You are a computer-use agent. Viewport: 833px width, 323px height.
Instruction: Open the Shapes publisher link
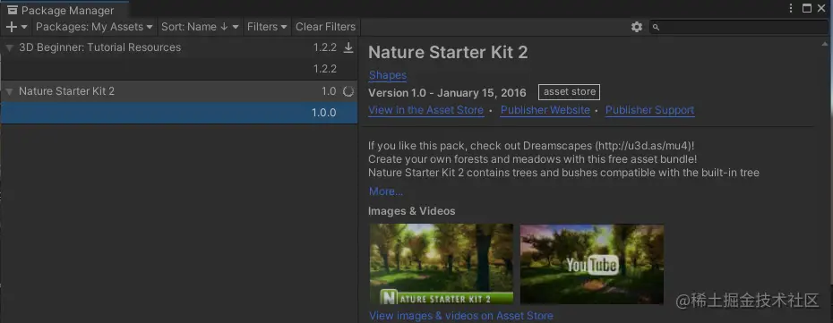(387, 75)
